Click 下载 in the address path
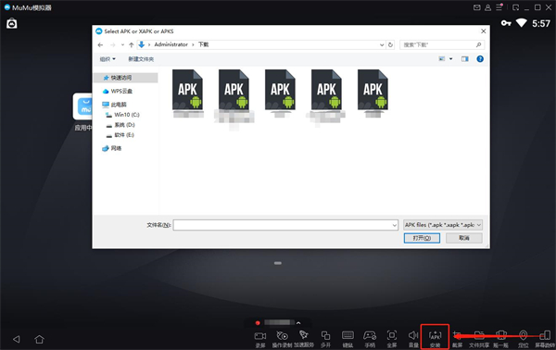This screenshot has width=556, height=350. pyautogui.click(x=203, y=44)
